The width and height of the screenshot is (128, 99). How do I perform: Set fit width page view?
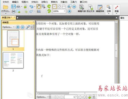tap(64, 7)
